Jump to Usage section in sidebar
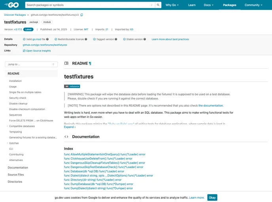 (13, 87)
